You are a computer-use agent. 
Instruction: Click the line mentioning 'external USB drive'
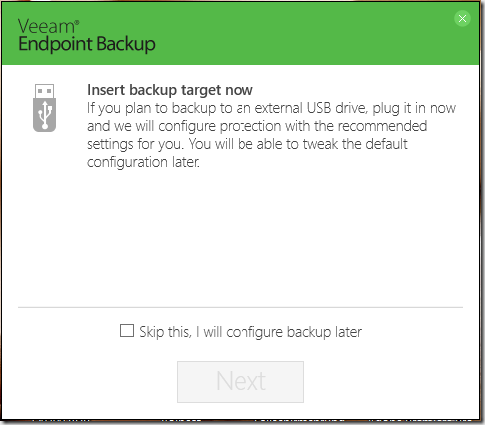271,108
